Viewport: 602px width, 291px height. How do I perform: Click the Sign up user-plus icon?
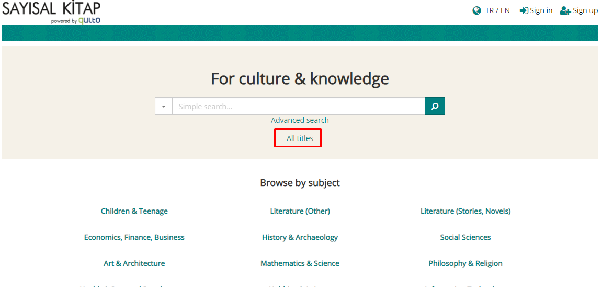tap(565, 10)
